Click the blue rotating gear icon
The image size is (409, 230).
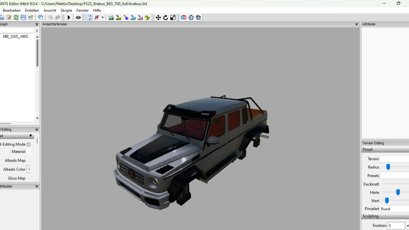coord(191,18)
